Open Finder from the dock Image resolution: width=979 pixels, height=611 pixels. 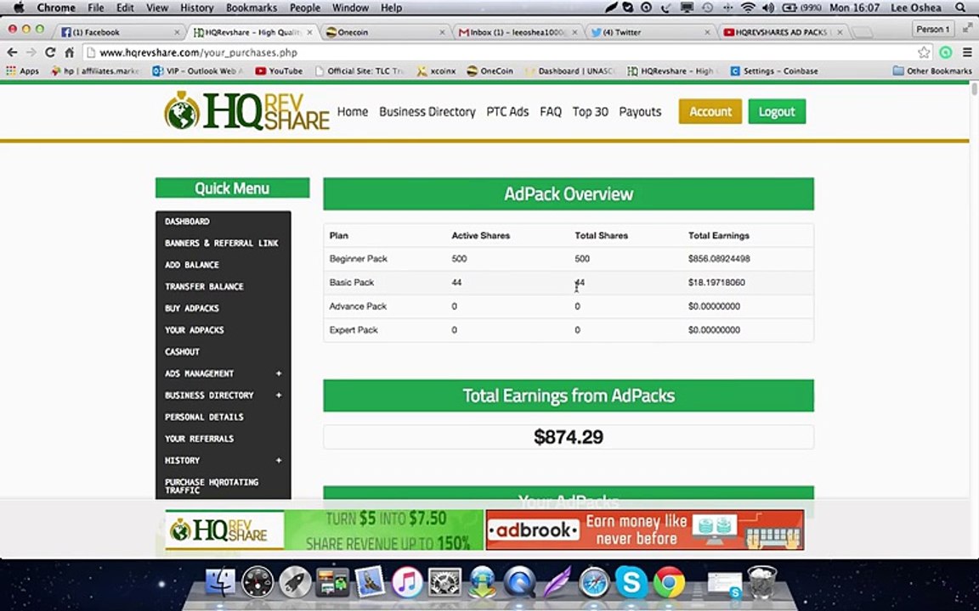[220, 582]
